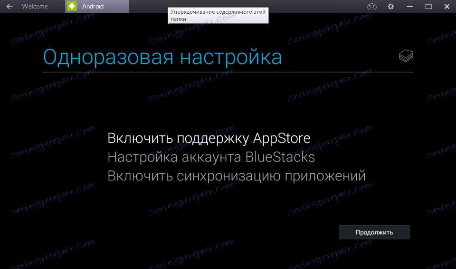The image size is (456, 269).
Task: Switch to the Welcome tab
Action: (35, 6)
